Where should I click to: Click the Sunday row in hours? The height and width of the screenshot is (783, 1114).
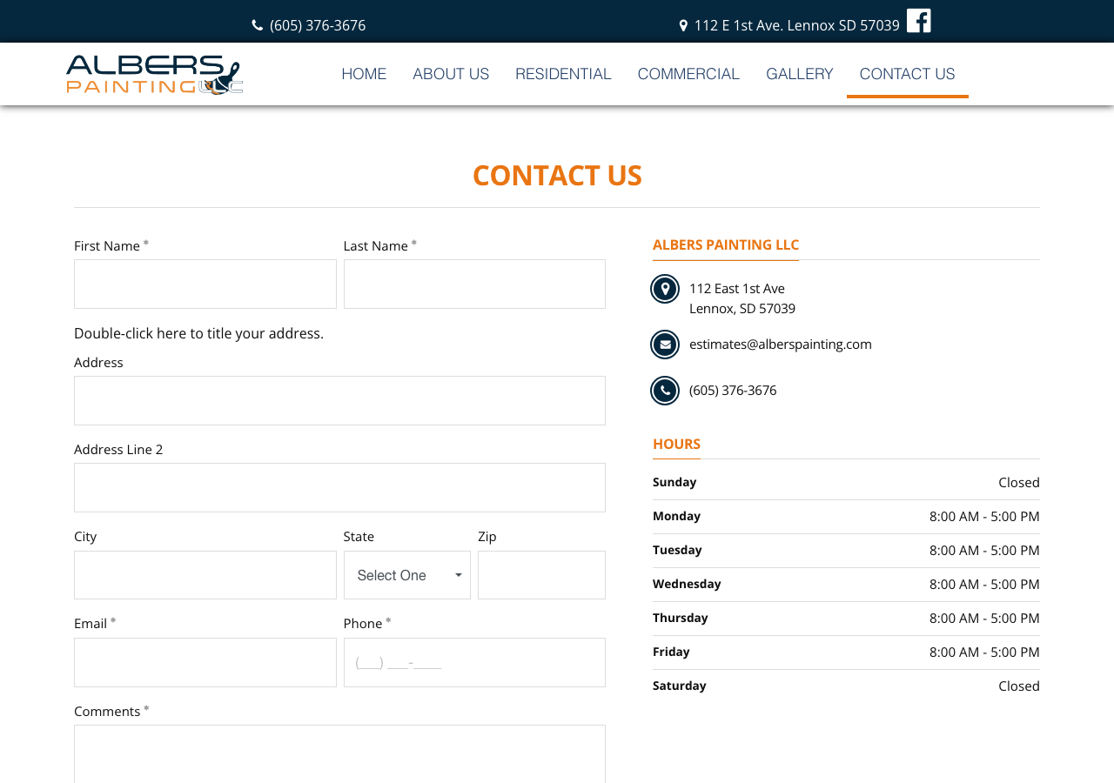pyautogui.click(x=846, y=482)
